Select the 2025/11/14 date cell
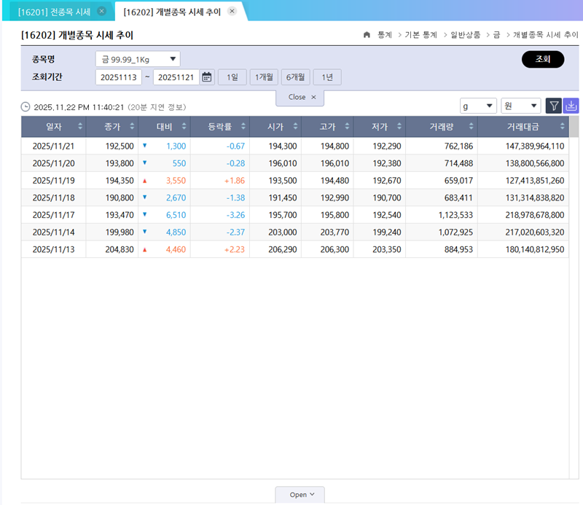Image resolution: width=583 pixels, height=505 pixels. pos(53,232)
